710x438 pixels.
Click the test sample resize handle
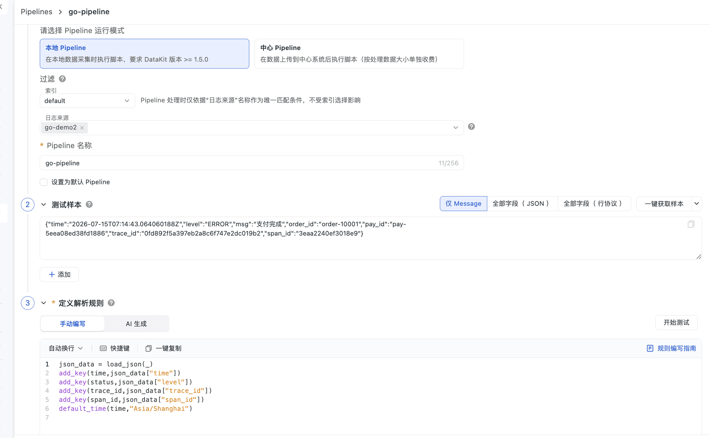(699, 256)
